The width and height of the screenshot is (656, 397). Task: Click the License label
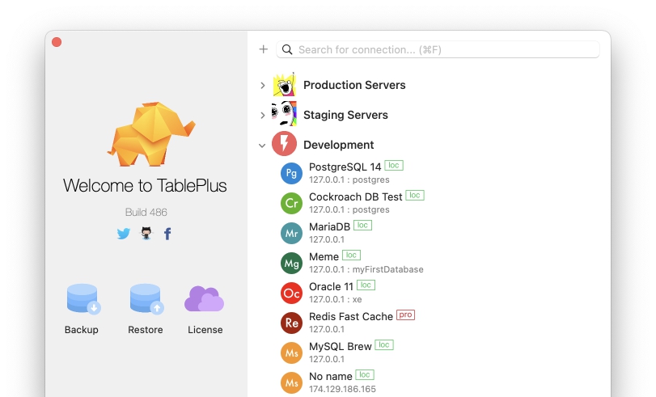(x=205, y=330)
